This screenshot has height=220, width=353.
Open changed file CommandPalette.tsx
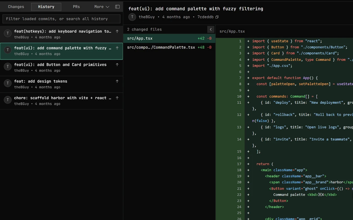[x=169, y=47]
